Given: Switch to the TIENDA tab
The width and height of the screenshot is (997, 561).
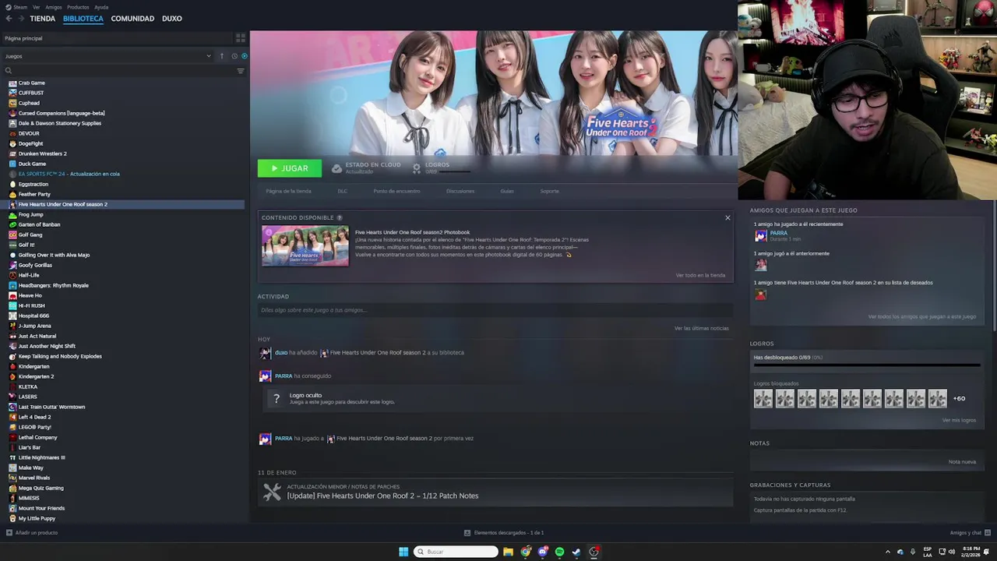Looking at the screenshot, I should tap(43, 19).
